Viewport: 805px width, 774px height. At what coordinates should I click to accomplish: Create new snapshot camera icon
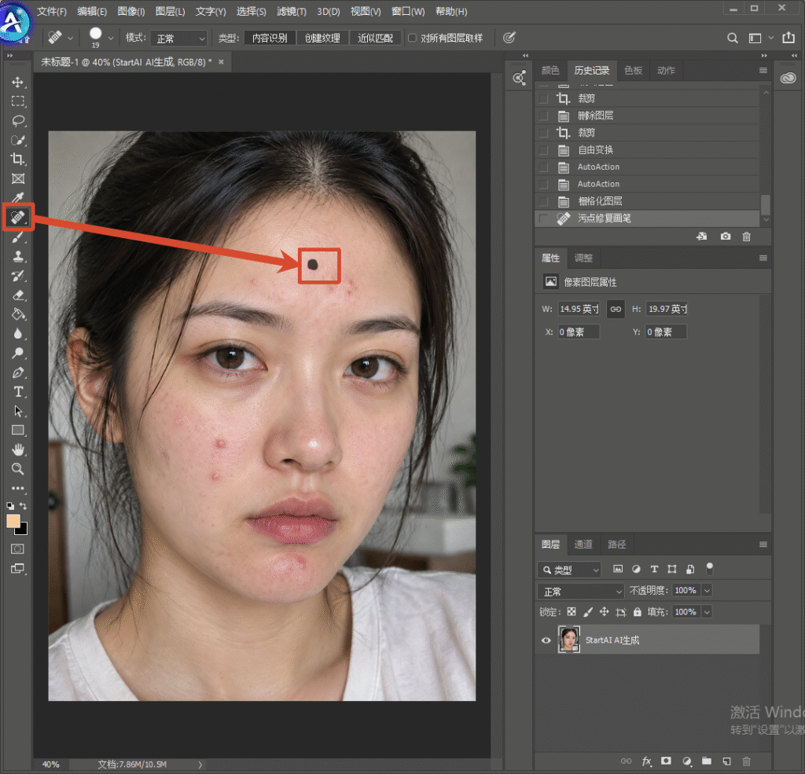[x=725, y=236]
